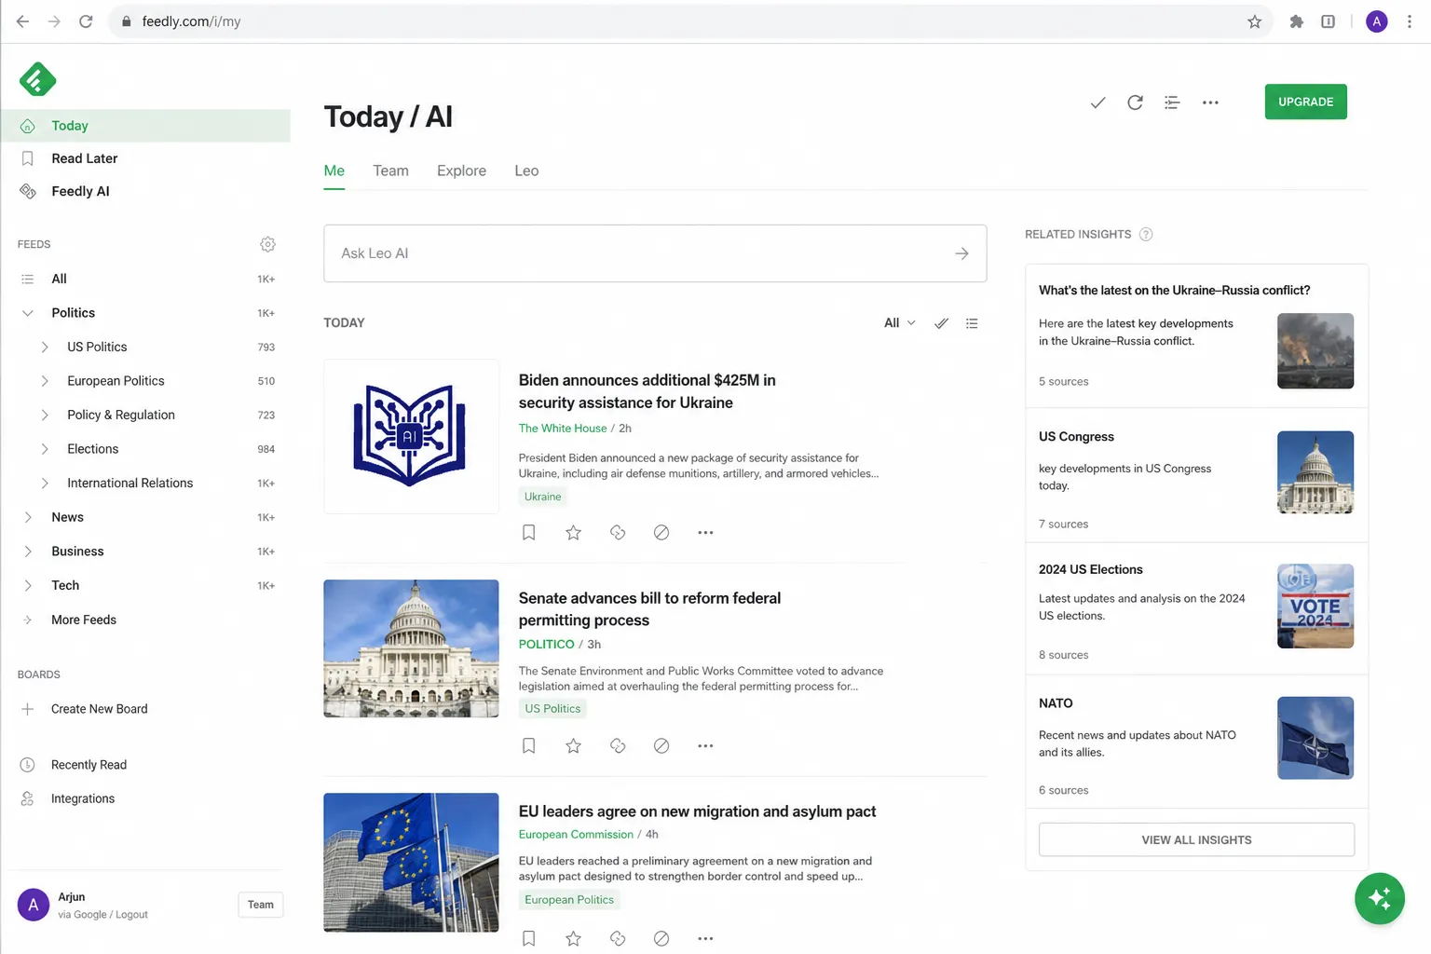Open the NATO insight flag thumbnail
Screen dimensions: 1431x954
(x=1315, y=738)
